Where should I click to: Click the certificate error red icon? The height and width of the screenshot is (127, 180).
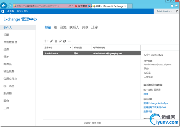(x=76, y=6)
